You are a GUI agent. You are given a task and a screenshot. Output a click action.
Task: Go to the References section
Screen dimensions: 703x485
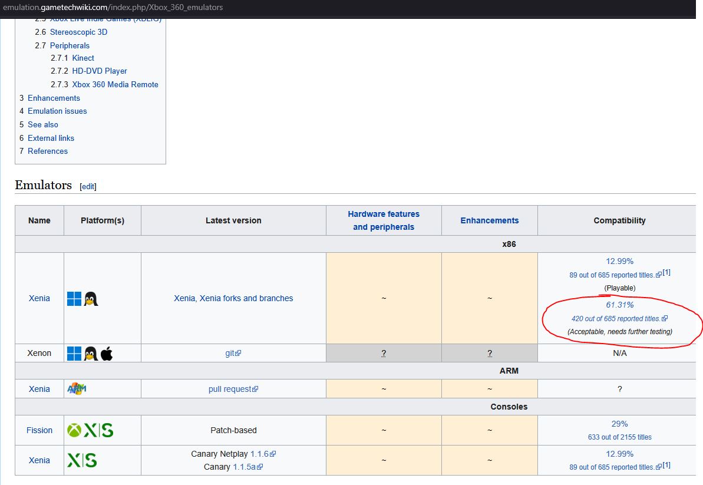pyautogui.click(x=48, y=151)
